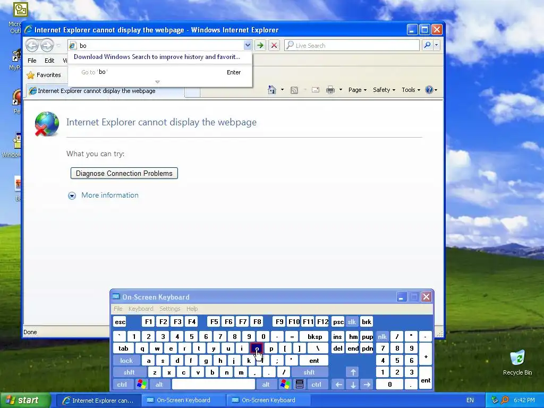Open the Settings menu in On-Screen Keyboard
This screenshot has width=544, height=408.
[x=169, y=309]
